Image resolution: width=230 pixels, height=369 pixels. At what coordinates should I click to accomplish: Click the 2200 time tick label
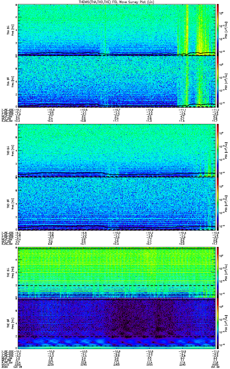[x=18, y=365]
